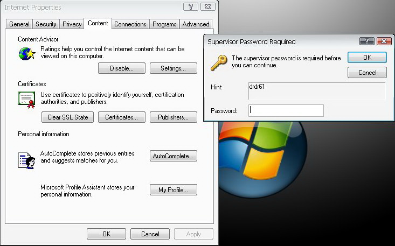Image resolution: width=395 pixels, height=246 pixels.
Task: Click the Windows logo orb on desktop
Action: [262, 160]
